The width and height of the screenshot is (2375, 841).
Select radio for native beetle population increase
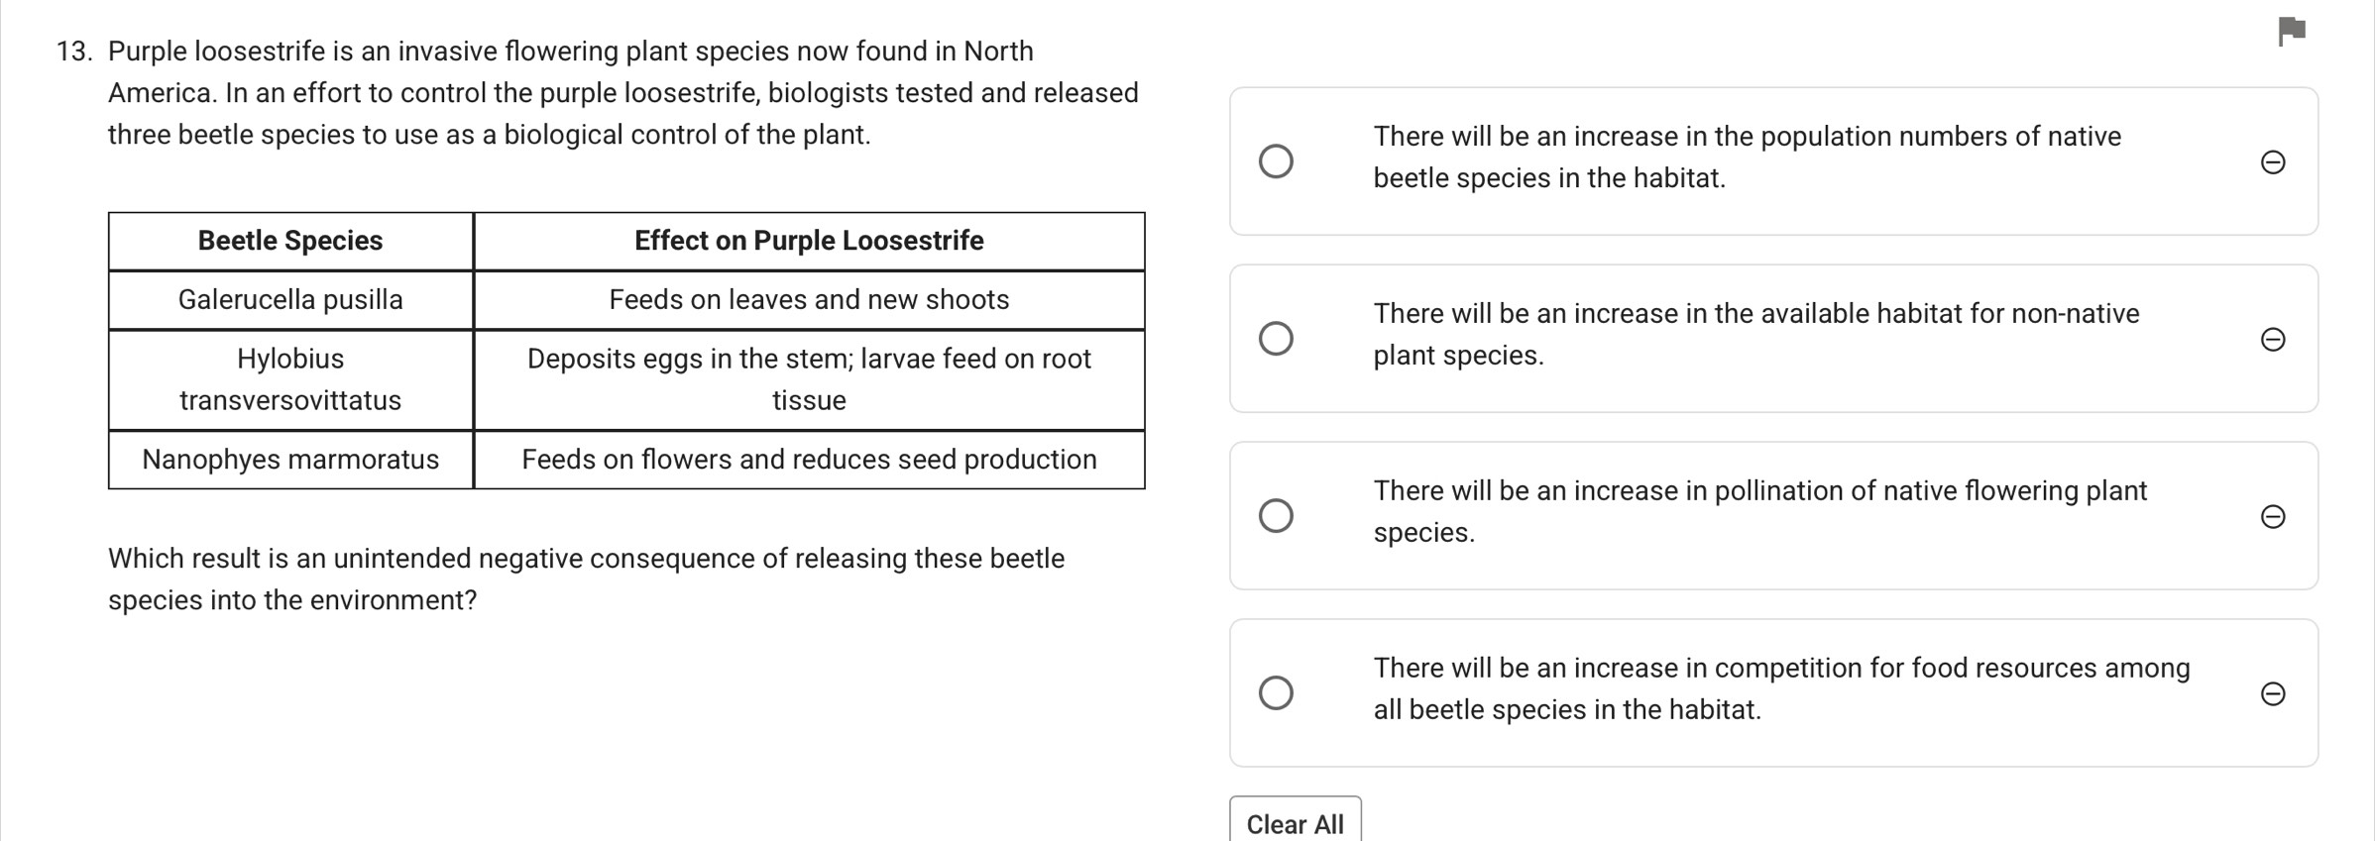1276,160
